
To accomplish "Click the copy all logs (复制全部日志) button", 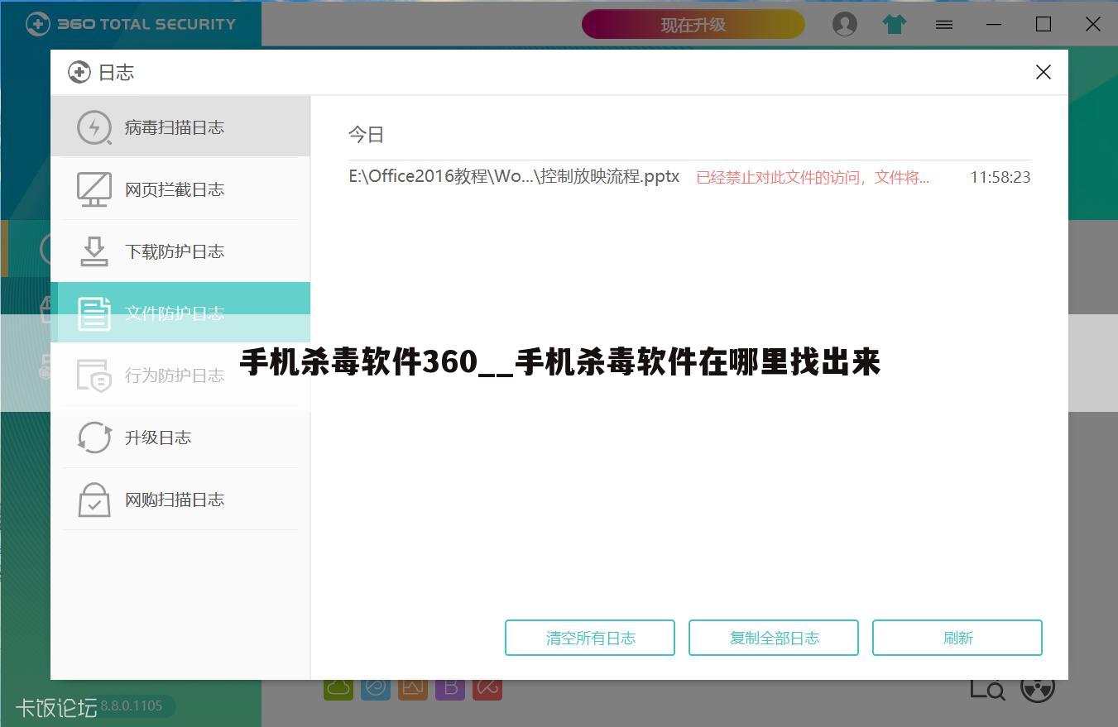I will tap(774, 638).
